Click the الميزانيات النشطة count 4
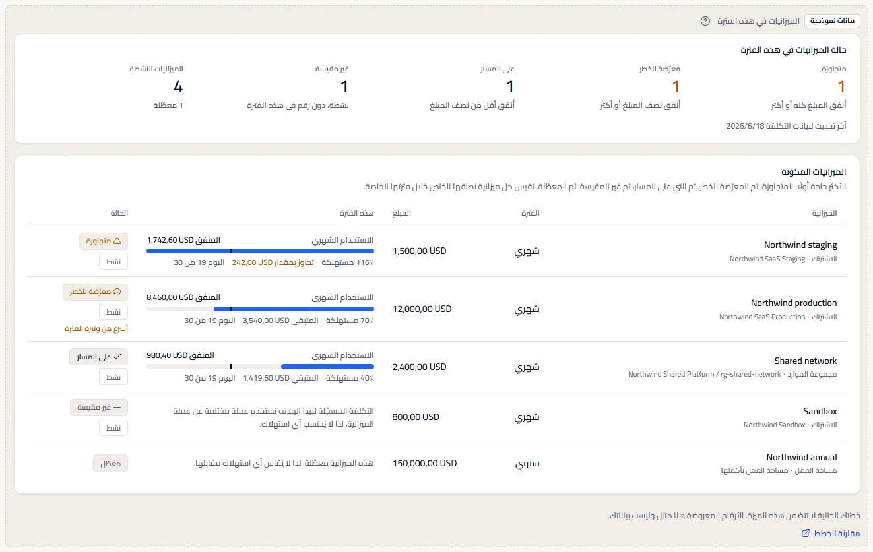This screenshot has width=873, height=552. click(x=178, y=86)
